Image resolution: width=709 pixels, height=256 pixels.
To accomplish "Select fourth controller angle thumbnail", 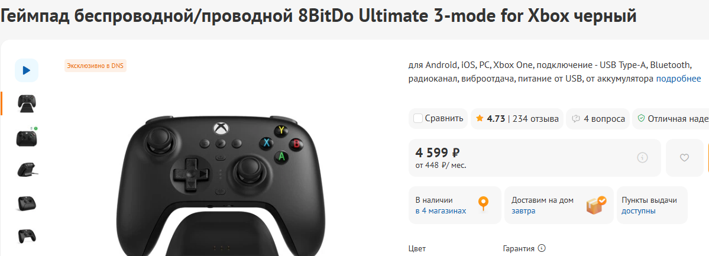I will 27,203.
